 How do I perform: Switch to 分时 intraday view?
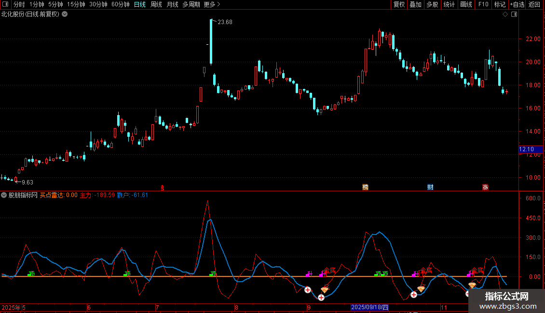click(x=19, y=4)
